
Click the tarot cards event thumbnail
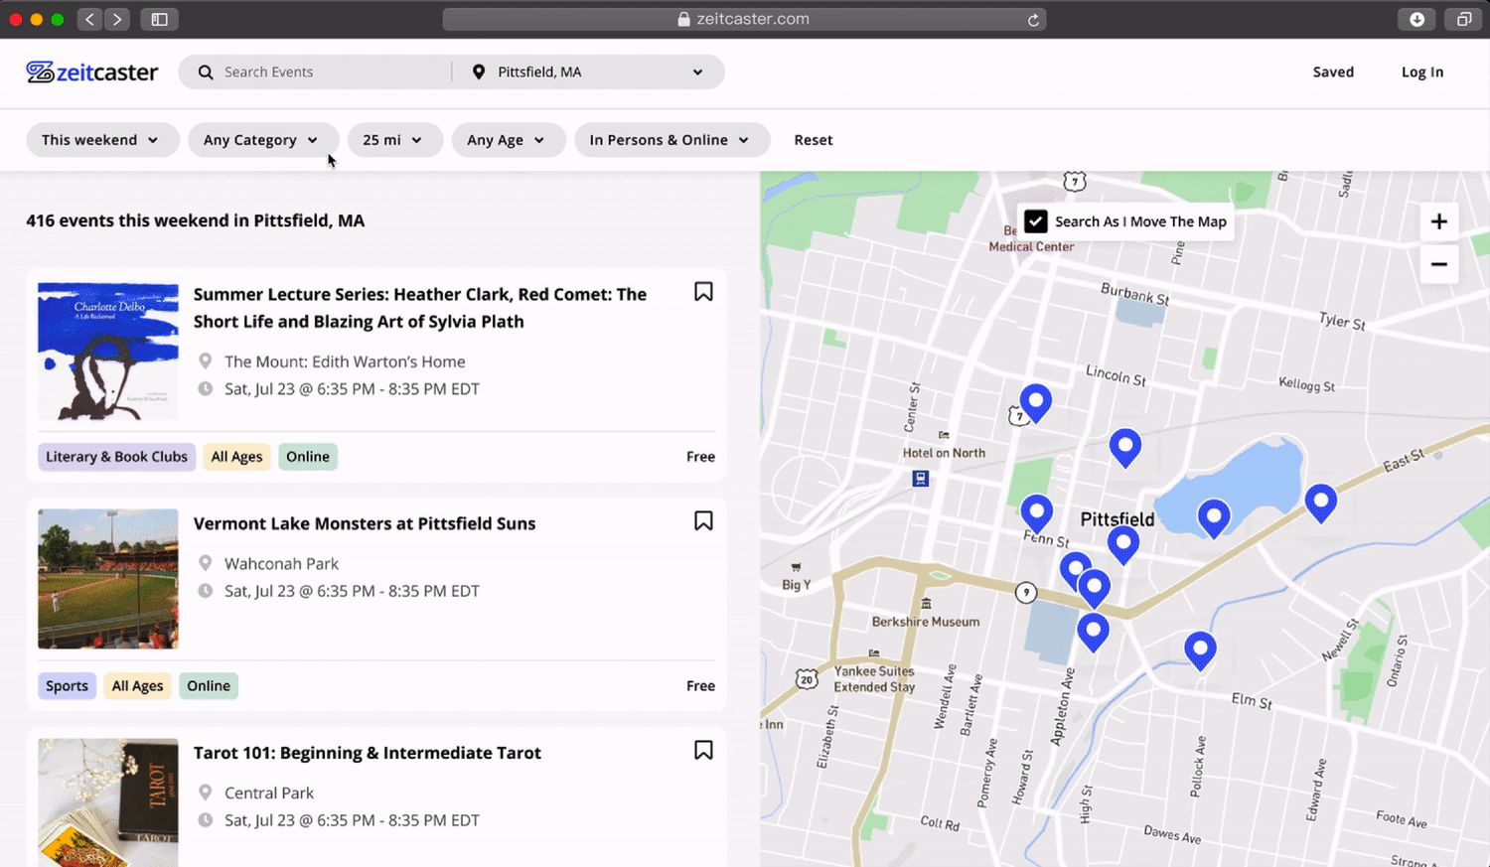[x=108, y=802]
